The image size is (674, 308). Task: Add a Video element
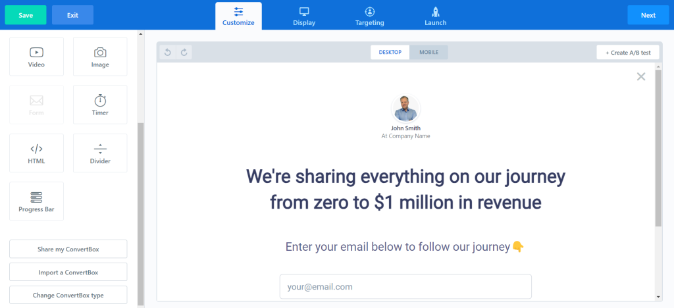click(36, 57)
